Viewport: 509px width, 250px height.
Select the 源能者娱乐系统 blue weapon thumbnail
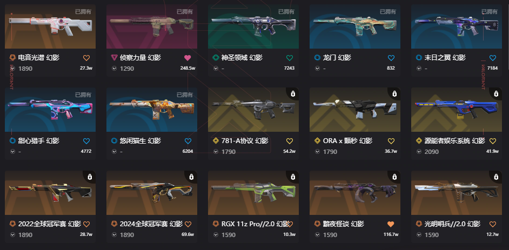coord(457,110)
